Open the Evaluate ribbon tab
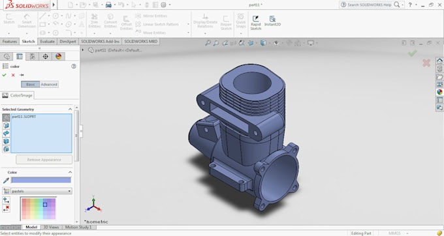The image size is (444, 236). pos(47,41)
